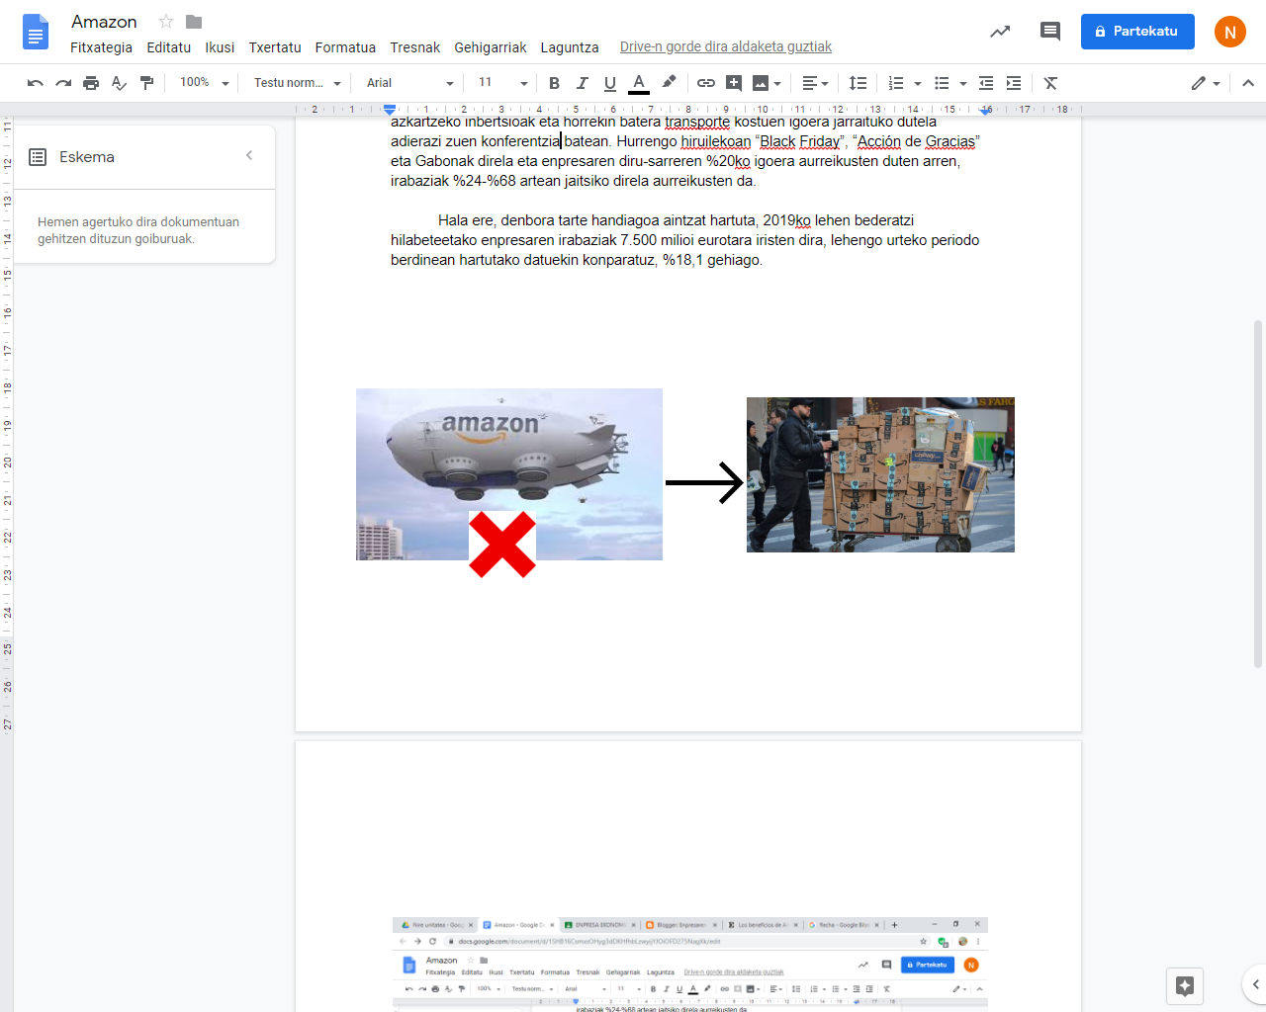The width and height of the screenshot is (1266, 1012).
Task: Open the numbered list icon
Action: coord(896,83)
